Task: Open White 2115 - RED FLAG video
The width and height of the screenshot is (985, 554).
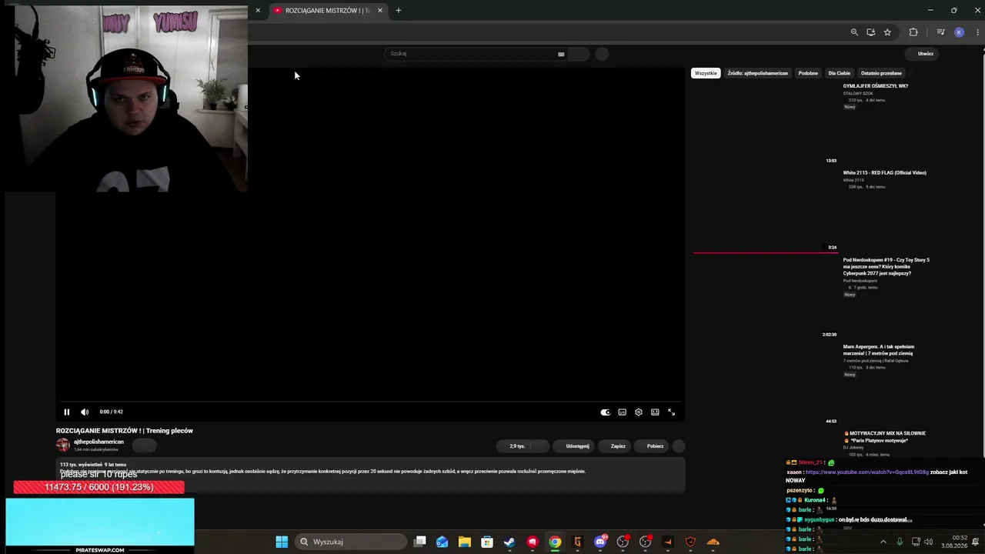Action: tap(884, 173)
